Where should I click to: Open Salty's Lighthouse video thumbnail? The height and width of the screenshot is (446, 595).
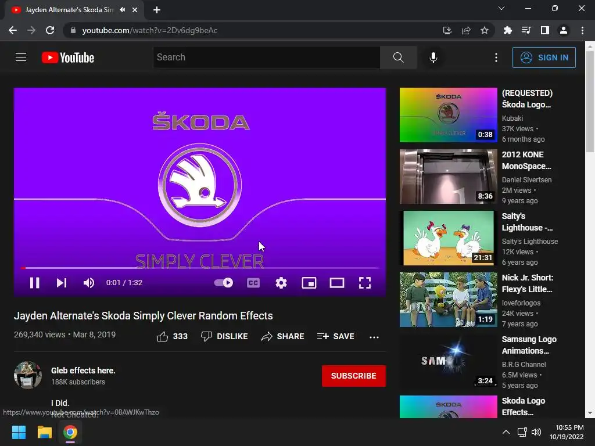click(x=448, y=238)
